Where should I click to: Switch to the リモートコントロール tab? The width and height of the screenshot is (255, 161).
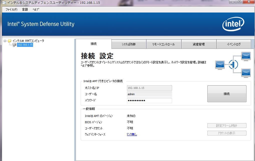click(x=164, y=44)
